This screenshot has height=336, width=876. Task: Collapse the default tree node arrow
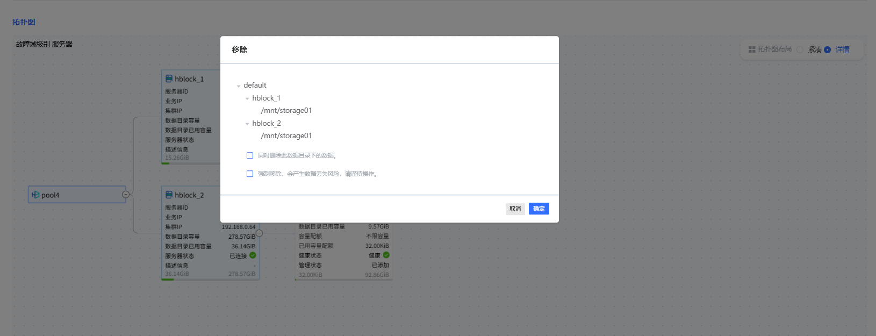click(239, 86)
